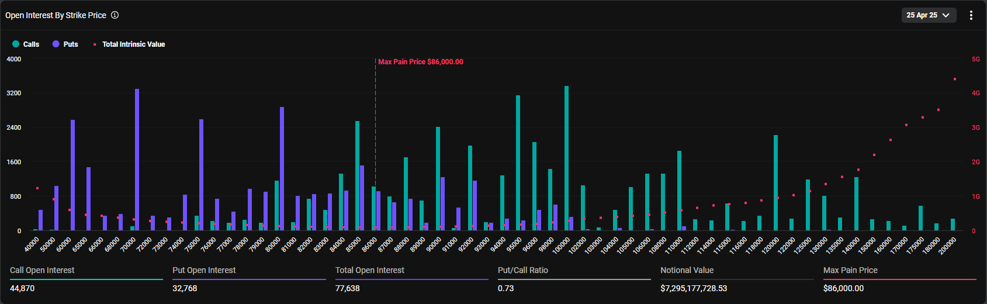Open the 25 Apr 25 expiry dropdown
Screen dimensions: 987x304
[929, 15]
